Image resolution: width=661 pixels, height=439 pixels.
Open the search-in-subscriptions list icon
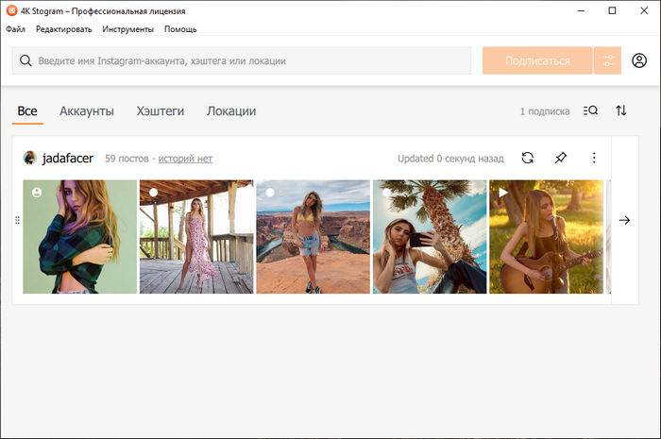(590, 110)
